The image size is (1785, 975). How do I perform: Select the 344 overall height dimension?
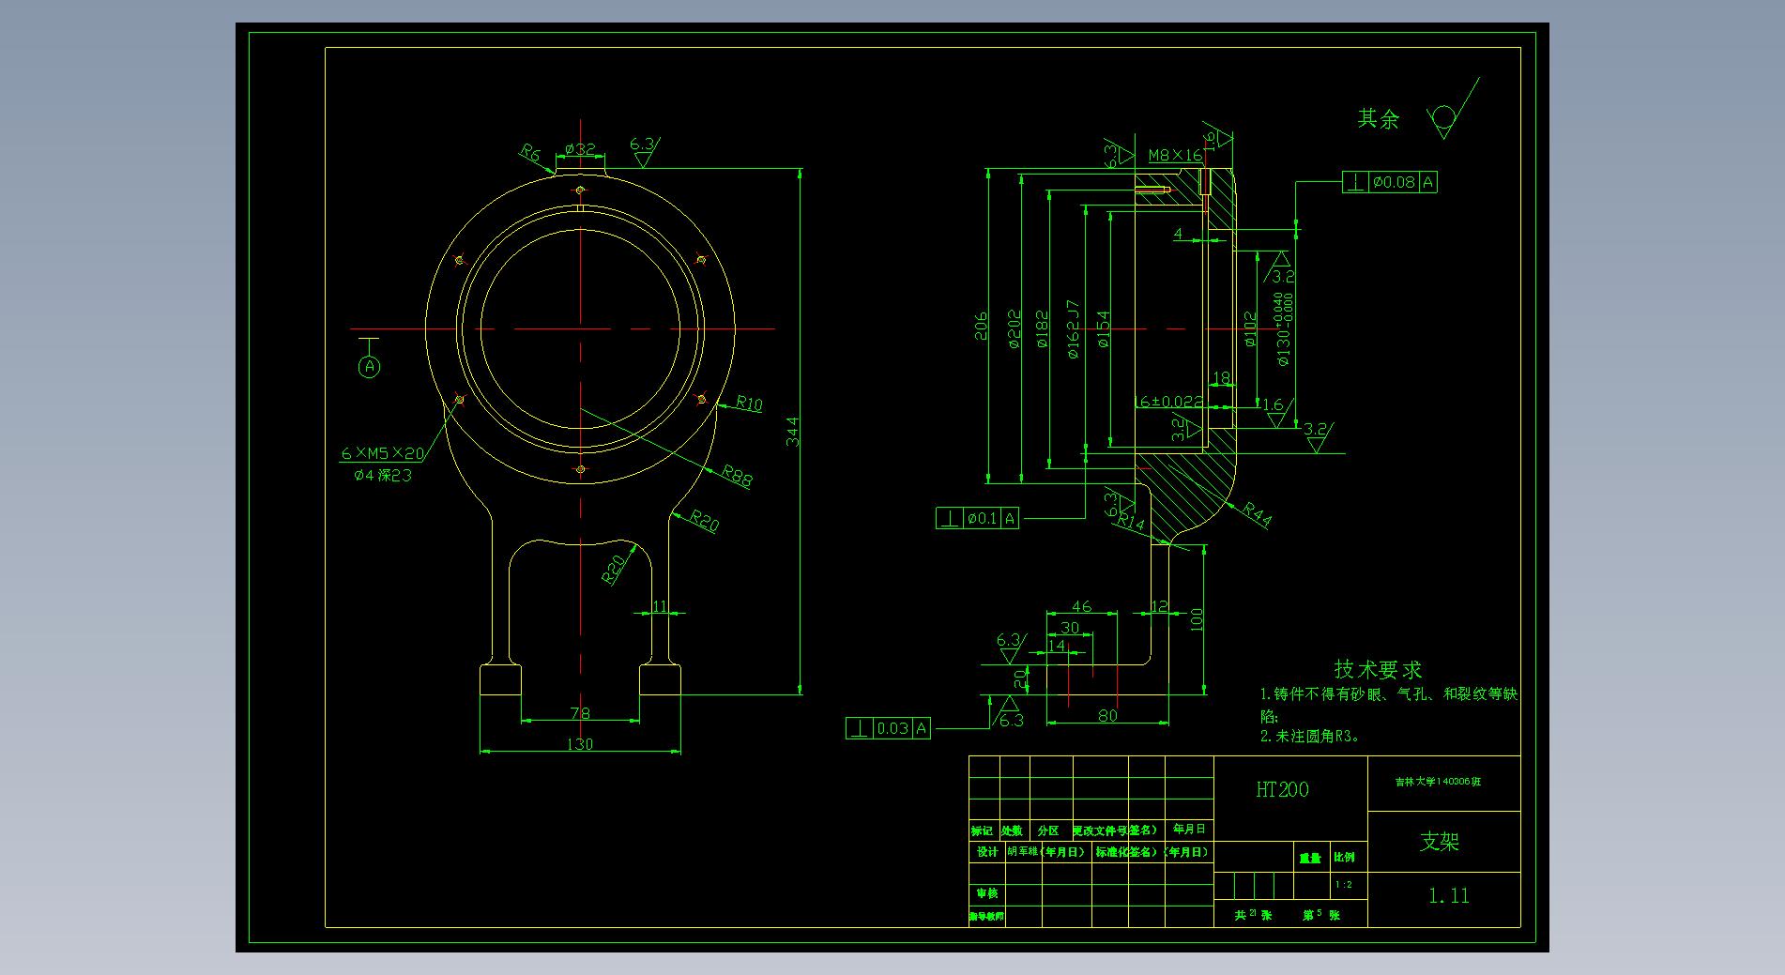tap(792, 432)
